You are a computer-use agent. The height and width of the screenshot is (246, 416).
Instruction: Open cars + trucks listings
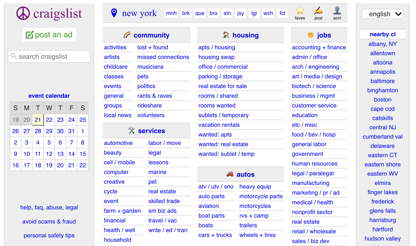point(215,235)
